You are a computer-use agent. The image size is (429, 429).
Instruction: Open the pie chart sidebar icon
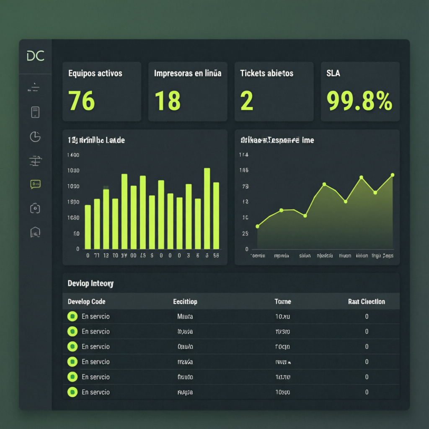[x=35, y=137]
